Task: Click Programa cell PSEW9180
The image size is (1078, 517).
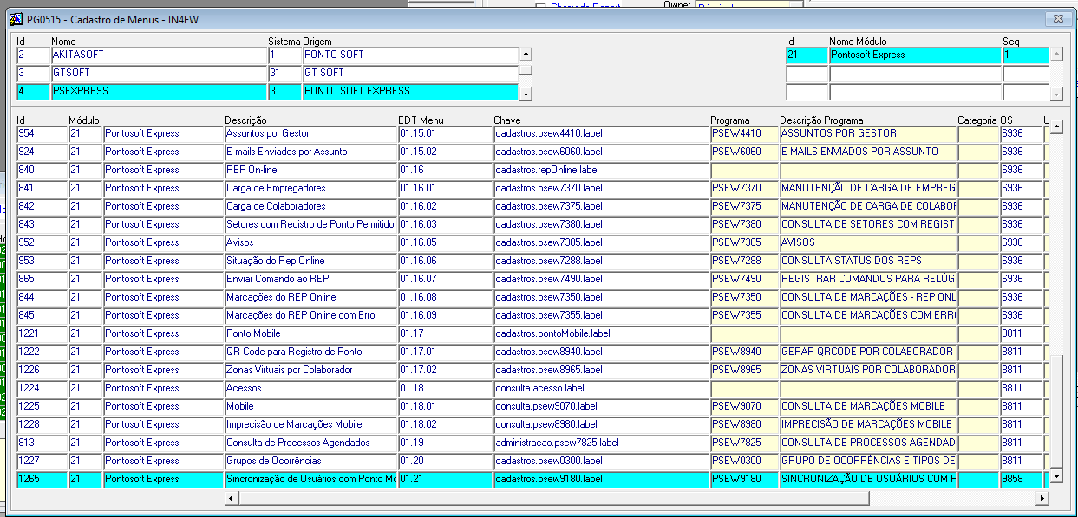Action: (744, 479)
